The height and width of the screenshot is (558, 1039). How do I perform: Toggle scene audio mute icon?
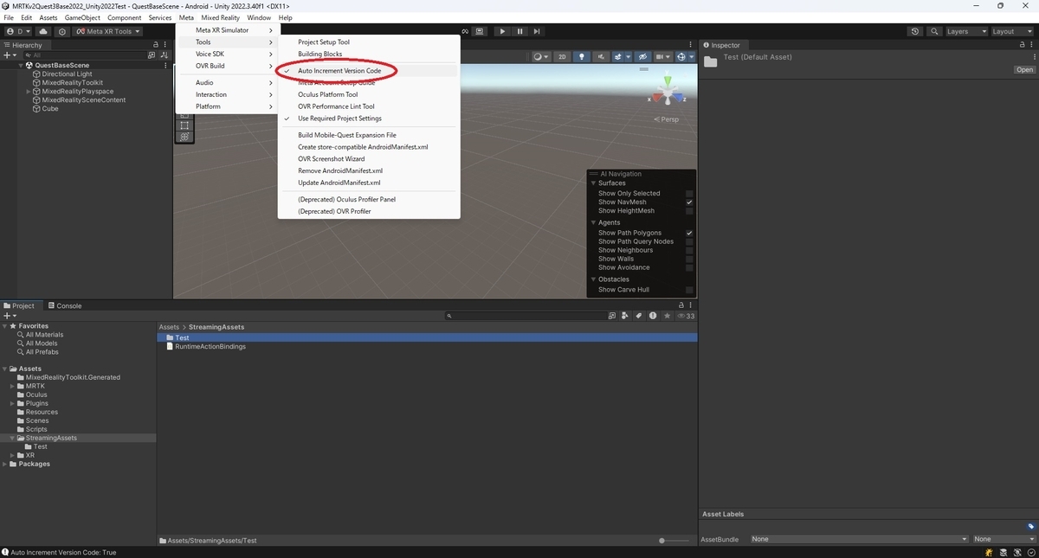[602, 57]
